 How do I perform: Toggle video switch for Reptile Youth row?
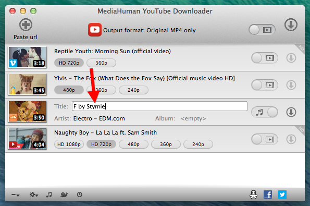point(265,58)
